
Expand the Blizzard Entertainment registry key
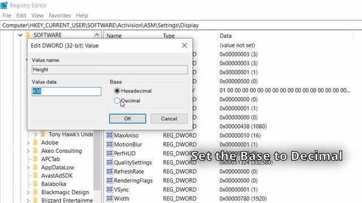click(x=28, y=201)
